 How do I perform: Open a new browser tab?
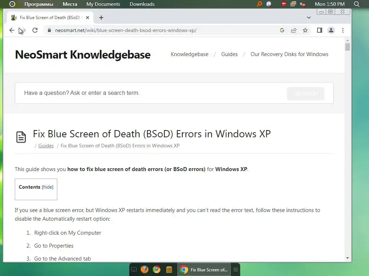[x=101, y=18]
